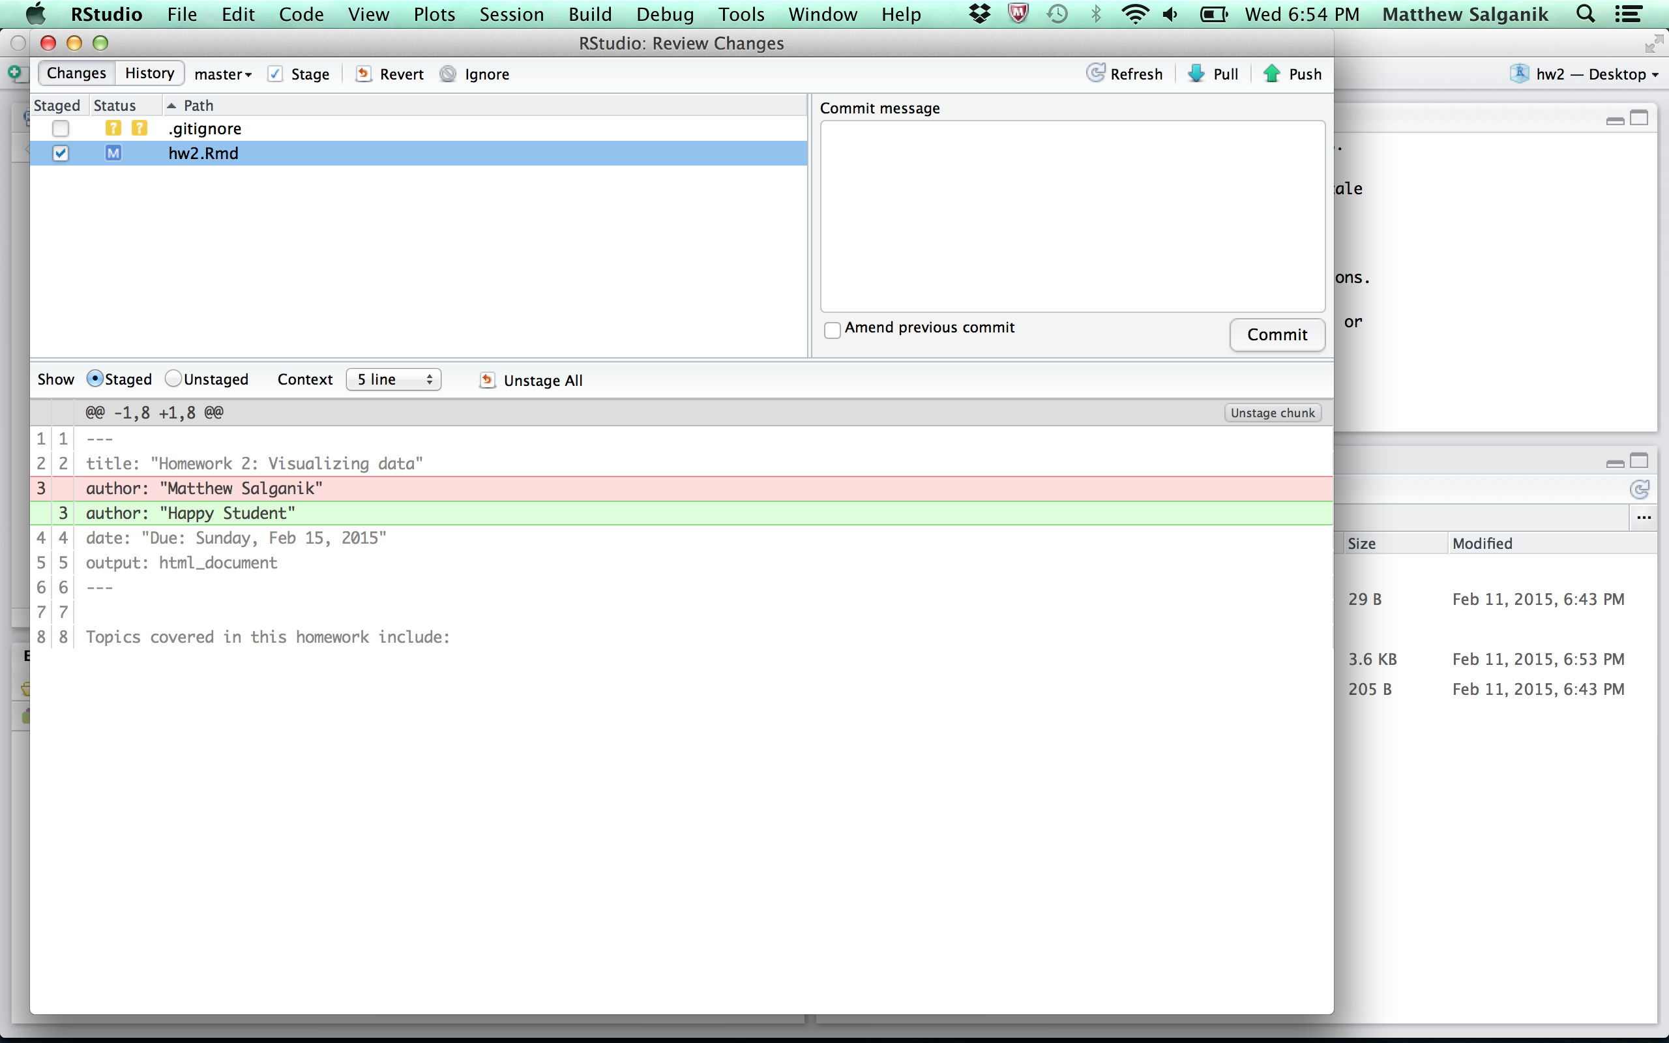Click the Refresh icon in Git toolbar
1669x1043 pixels.
[x=1095, y=73]
